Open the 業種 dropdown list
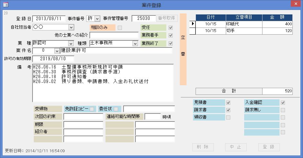The width and height of the screenshot is (303, 158). (x=71, y=43)
